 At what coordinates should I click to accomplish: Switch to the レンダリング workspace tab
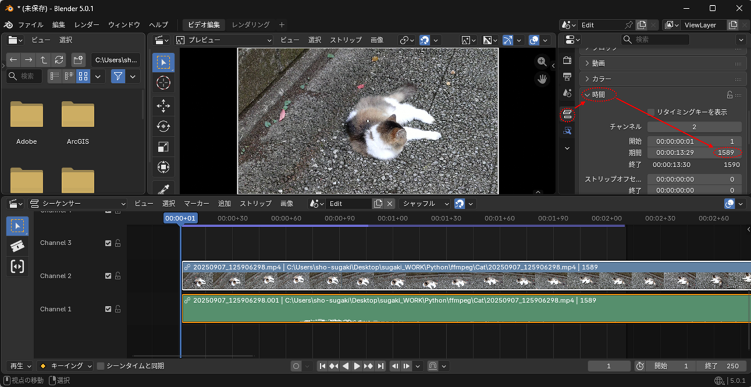point(250,25)
